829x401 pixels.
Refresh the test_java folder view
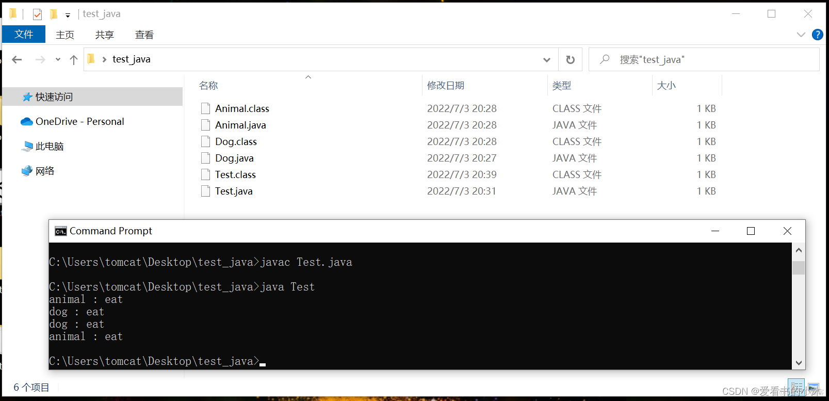click(570, 60)
